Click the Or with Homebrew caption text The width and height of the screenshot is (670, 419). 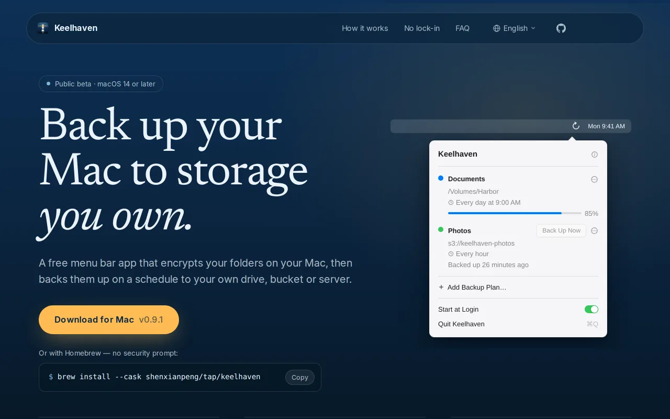pos(108,353)
